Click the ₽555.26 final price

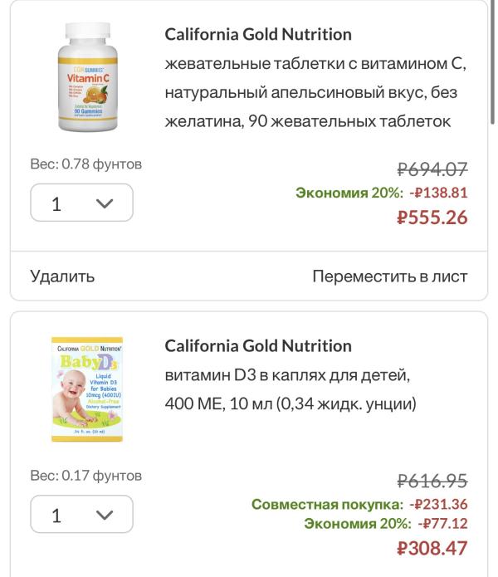click(432, 218)
